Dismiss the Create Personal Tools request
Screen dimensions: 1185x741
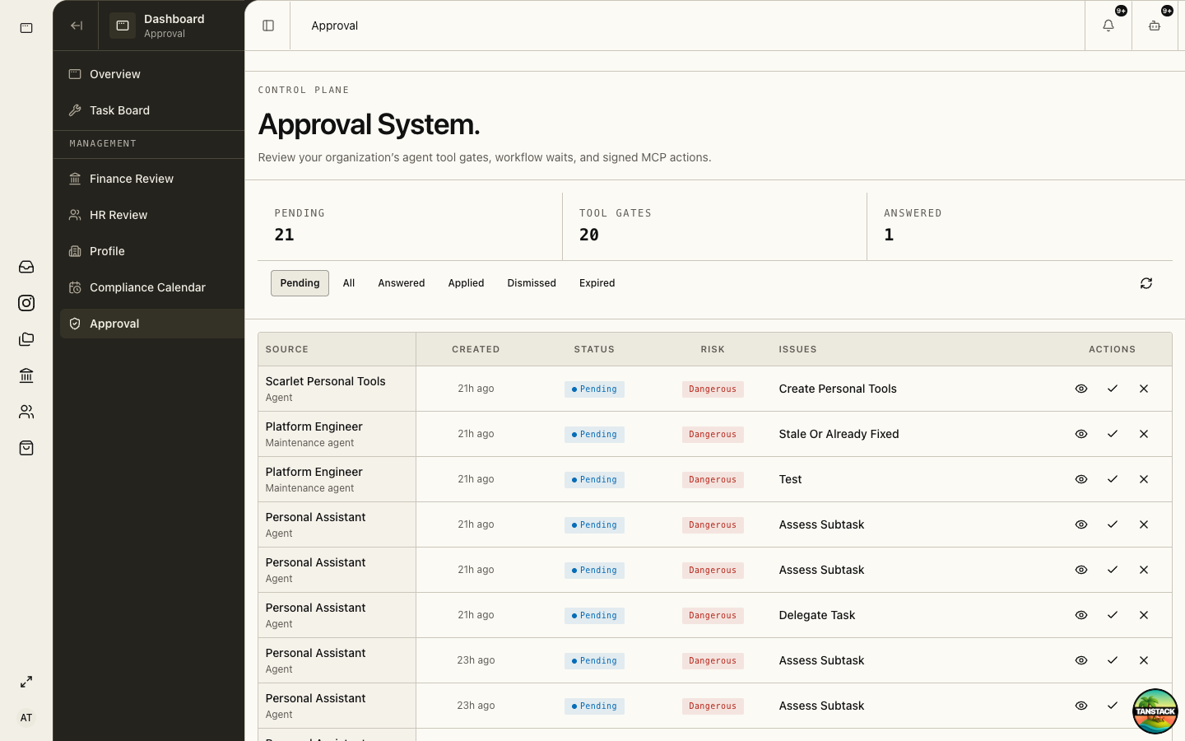tap(1144, 389)
